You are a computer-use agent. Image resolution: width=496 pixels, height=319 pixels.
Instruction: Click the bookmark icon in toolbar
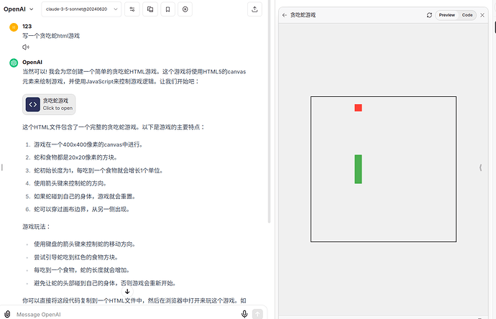pos(167,9)
